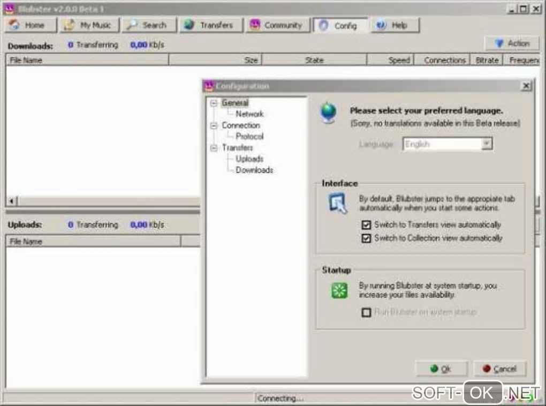
Task: Click the Uploads 0,00 Kb/s speed value
Action: pyautogui.click(x=147, y=225)
